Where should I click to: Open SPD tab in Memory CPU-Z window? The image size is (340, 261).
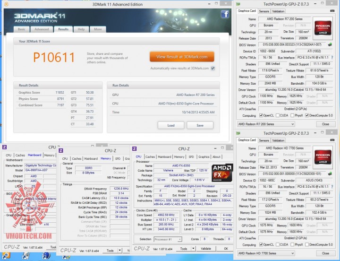pos(118,159)
